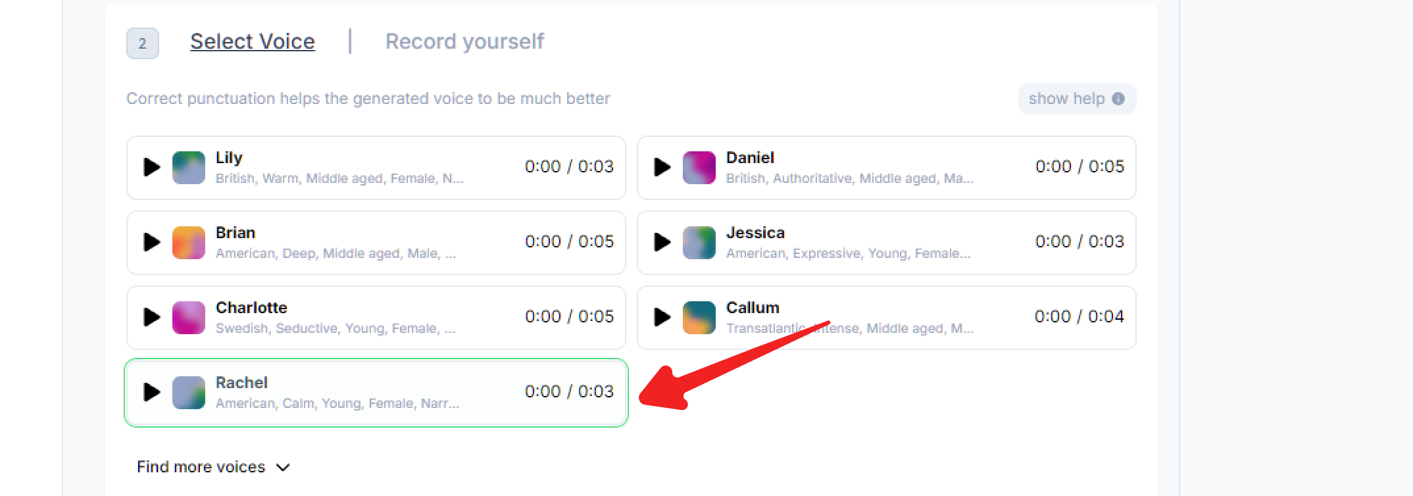The width and height of the screenshot is (1413, 496).
Task: Click Brian's orange avatar icon
Action: pyautogui.click(x=189, y=242)
